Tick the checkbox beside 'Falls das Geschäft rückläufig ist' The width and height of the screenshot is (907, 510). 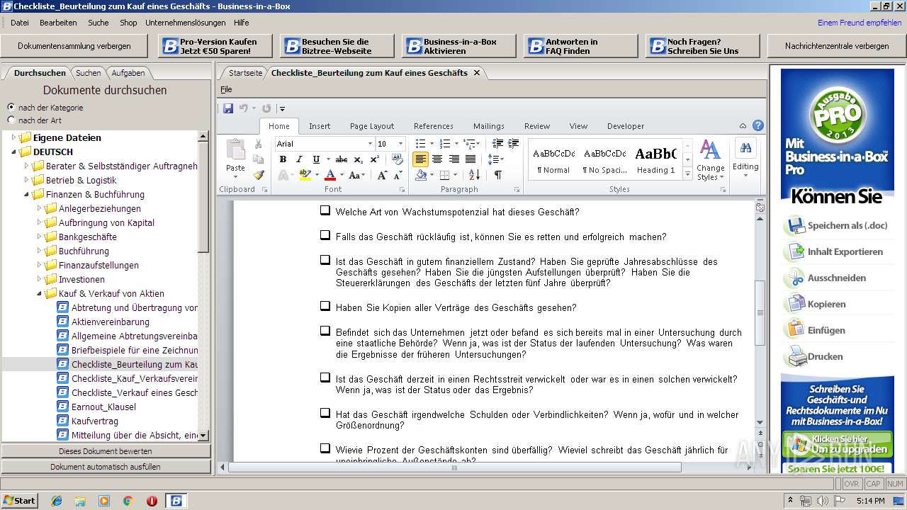pos(325,235)
